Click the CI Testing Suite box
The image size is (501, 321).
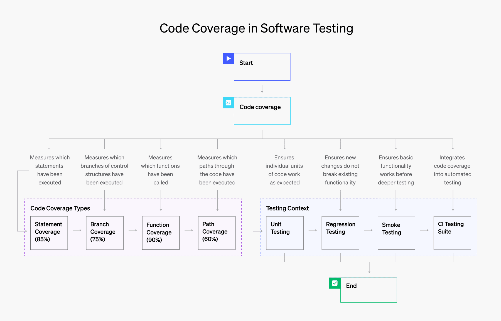[452, 233]
